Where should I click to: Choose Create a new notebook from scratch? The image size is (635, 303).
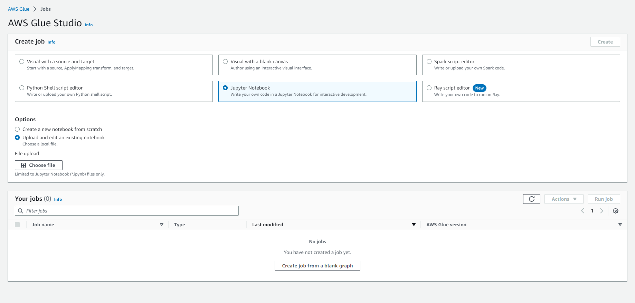coord(17,129)
